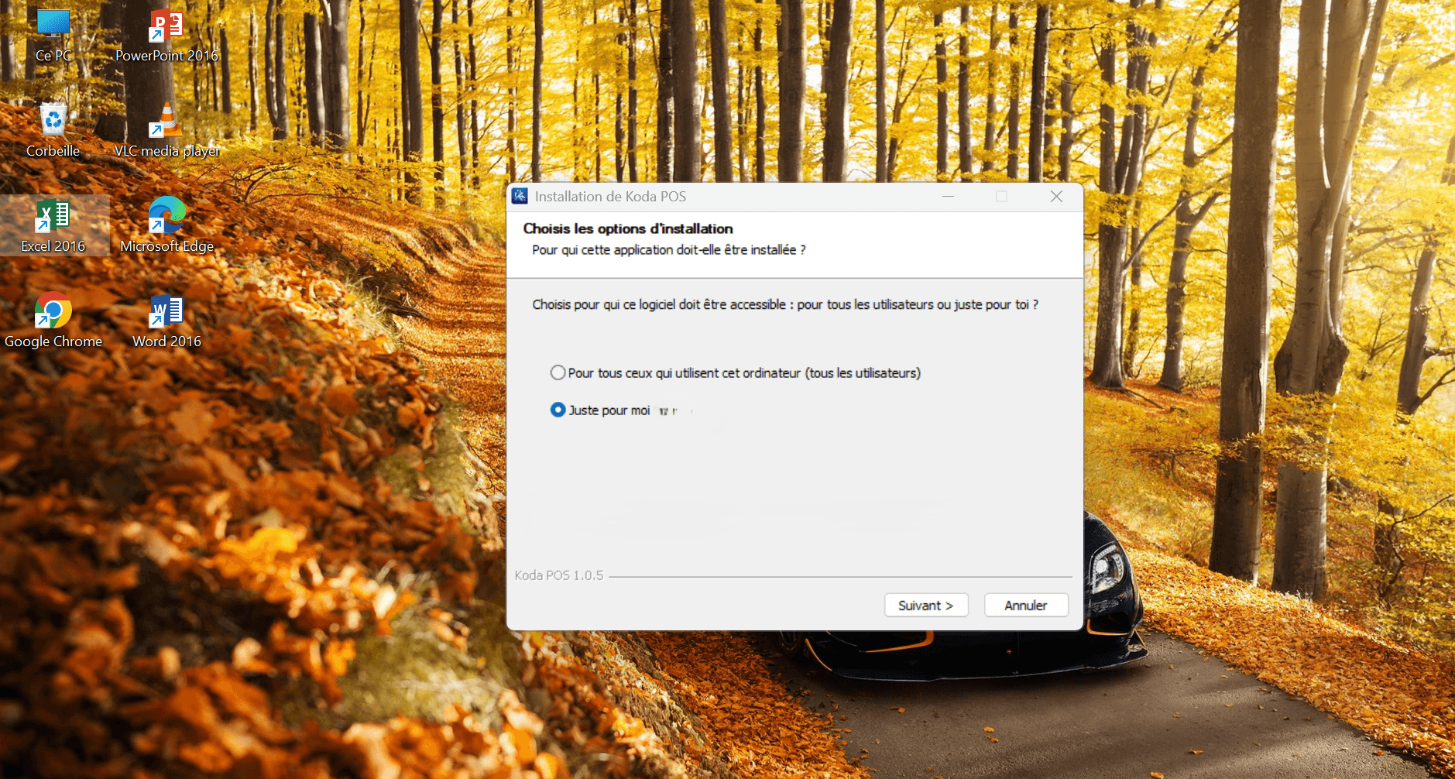Click the Koda POS installer title icon
The width and height of the screenshot is (1455, 779).
(x=520, y=197)
